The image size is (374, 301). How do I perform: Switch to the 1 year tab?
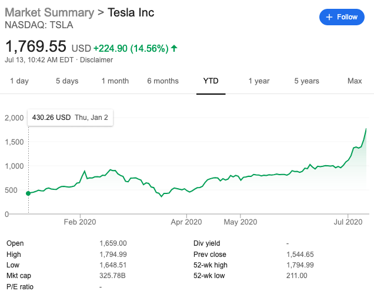point(259,81)
